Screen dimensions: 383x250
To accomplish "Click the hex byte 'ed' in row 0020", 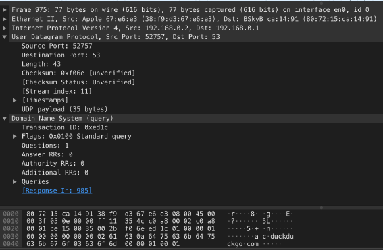I will click(x=152, y=229).
